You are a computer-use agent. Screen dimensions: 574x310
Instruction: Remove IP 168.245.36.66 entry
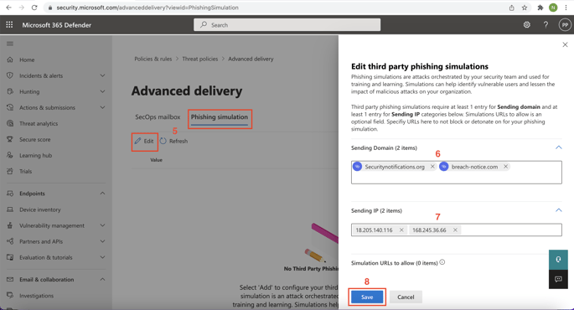[x=455, y=230]
